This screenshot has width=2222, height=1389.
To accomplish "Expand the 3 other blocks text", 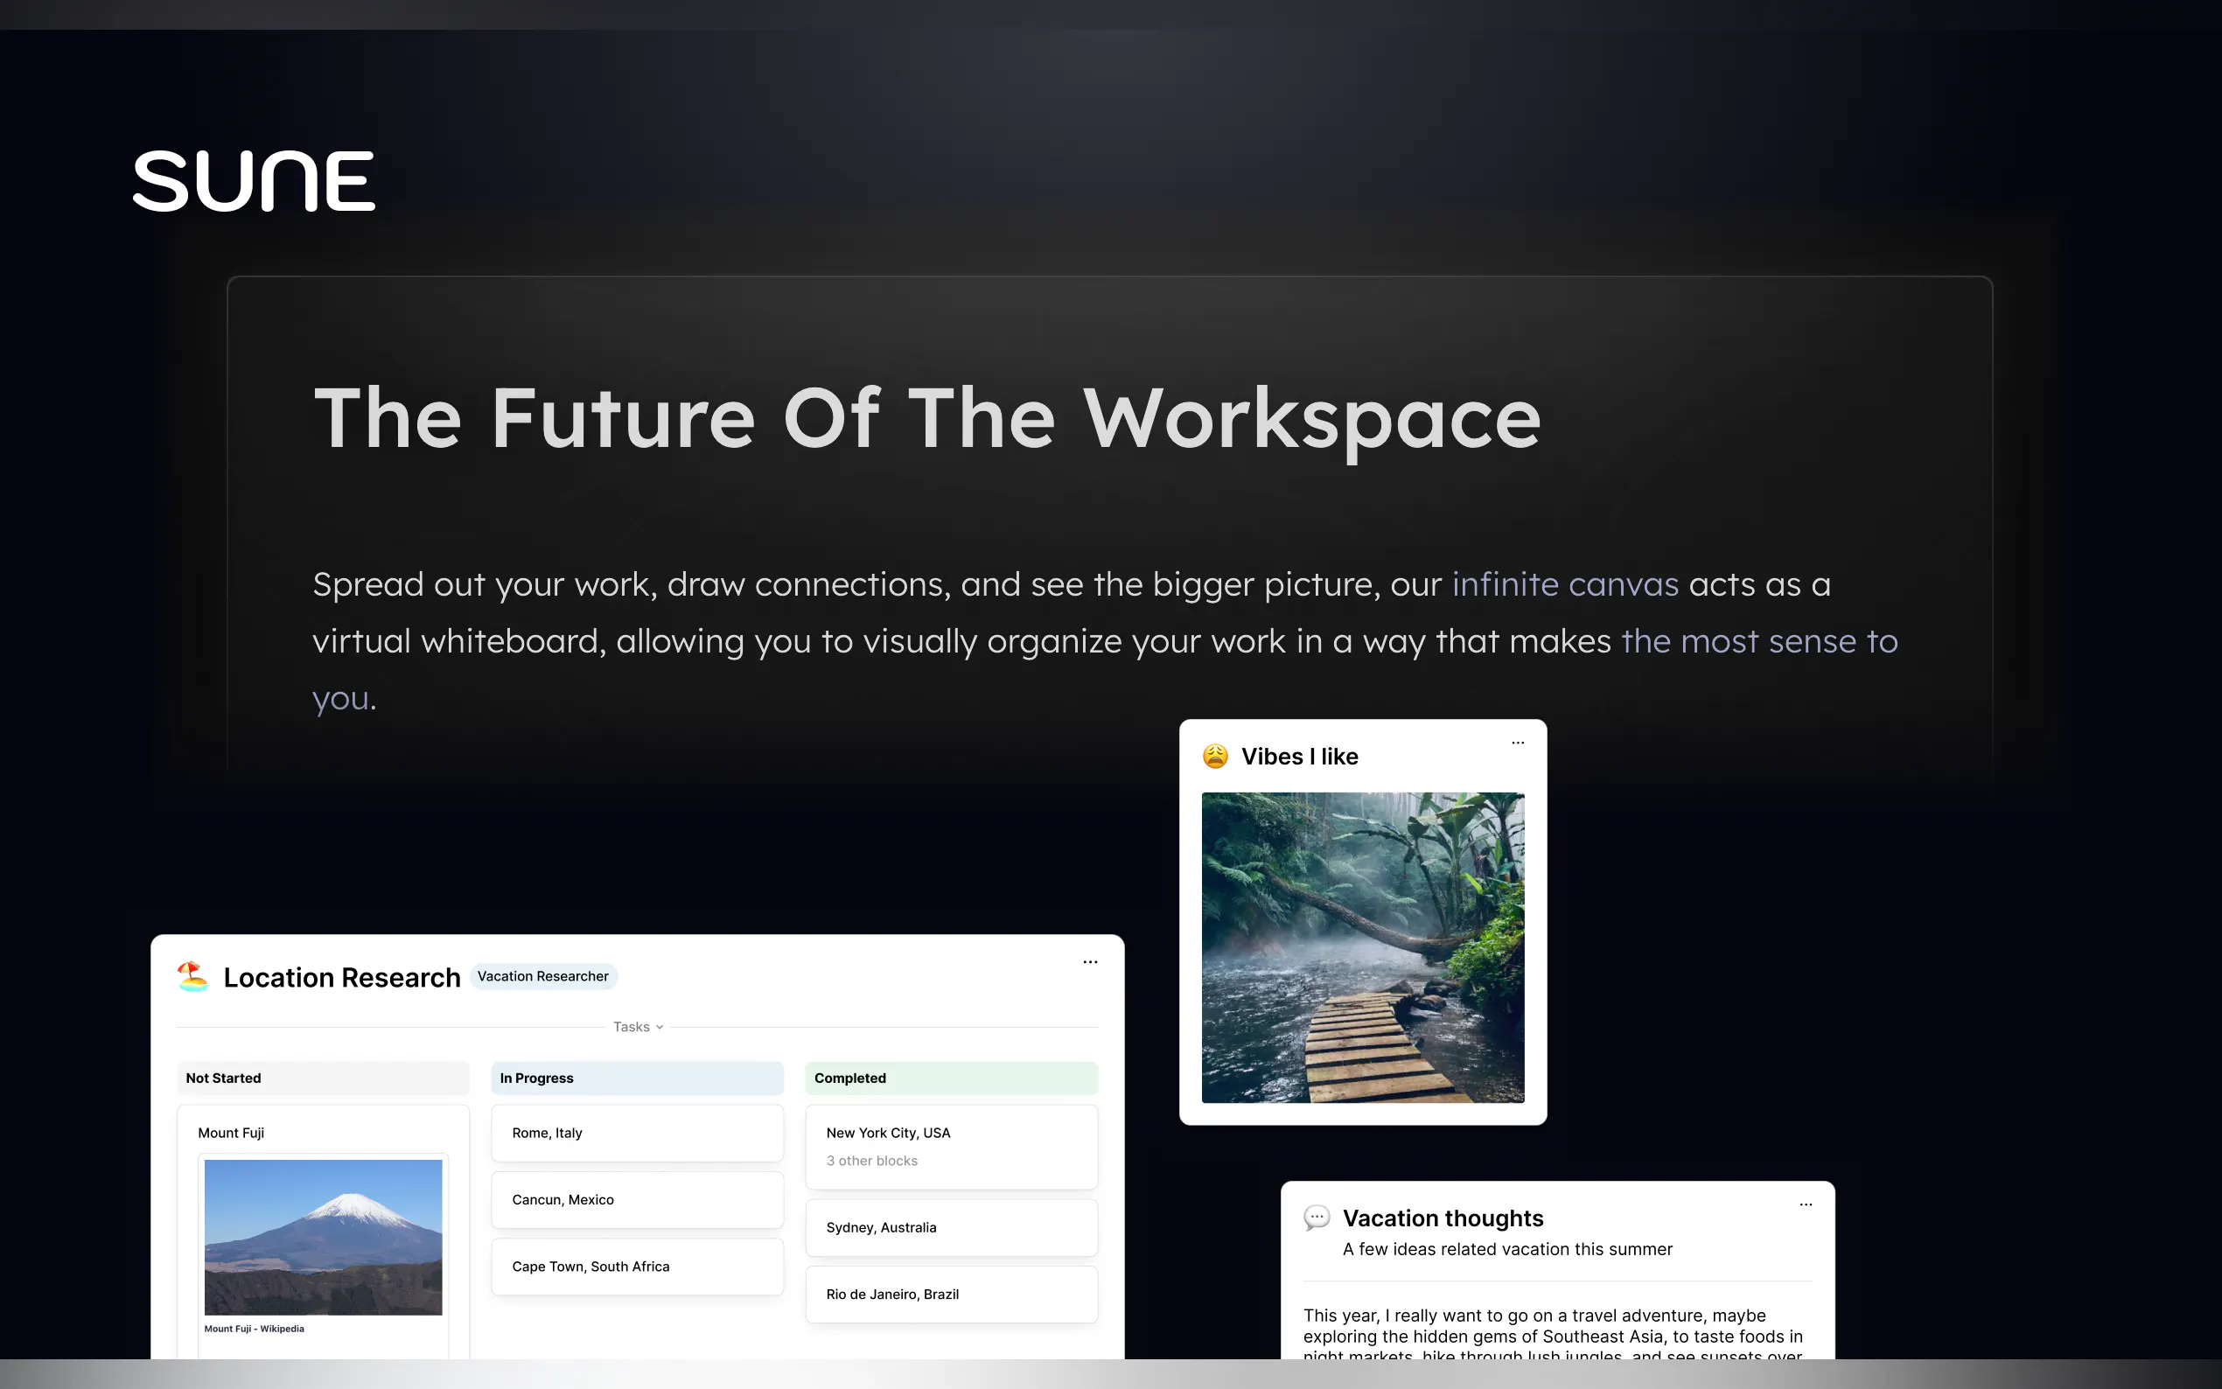I will [871, 1162].
